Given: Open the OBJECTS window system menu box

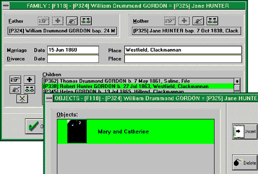Looking at the screenshot, I should (49, 98).
